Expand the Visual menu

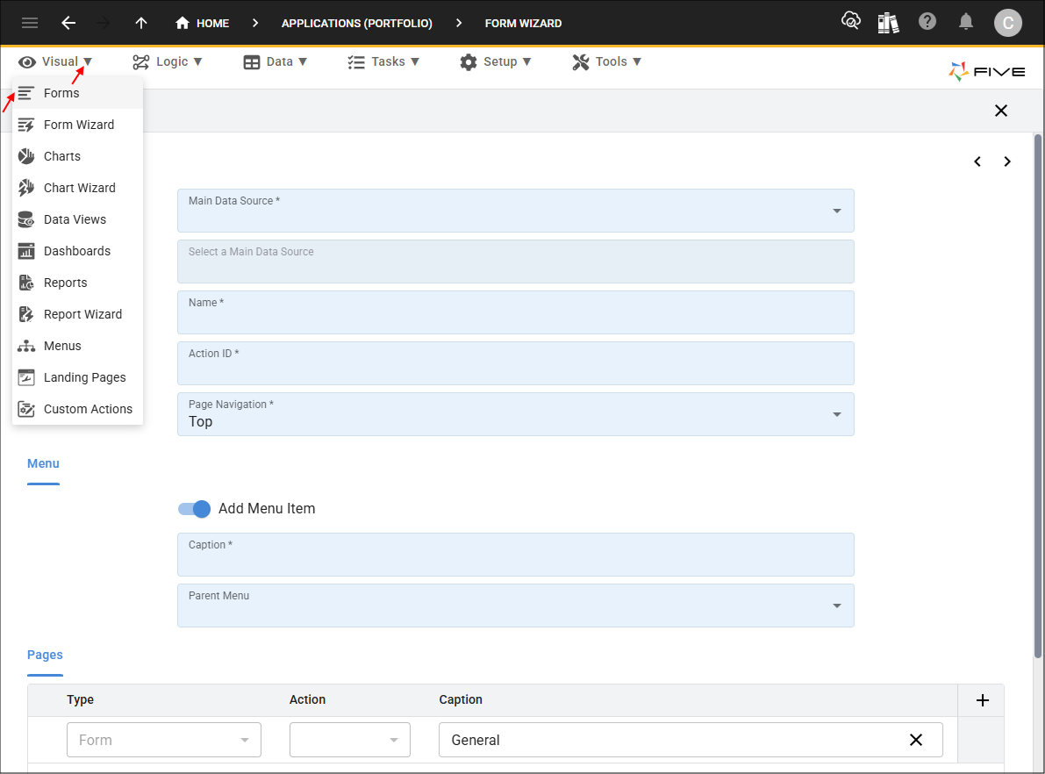click(x=55, y=62)
